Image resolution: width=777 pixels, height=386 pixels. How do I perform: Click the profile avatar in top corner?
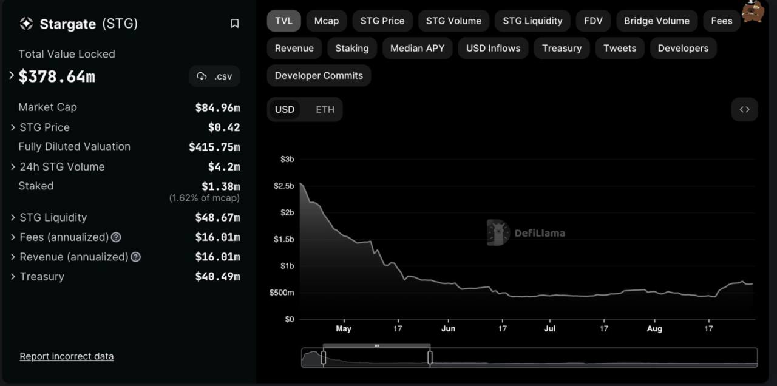753,10
